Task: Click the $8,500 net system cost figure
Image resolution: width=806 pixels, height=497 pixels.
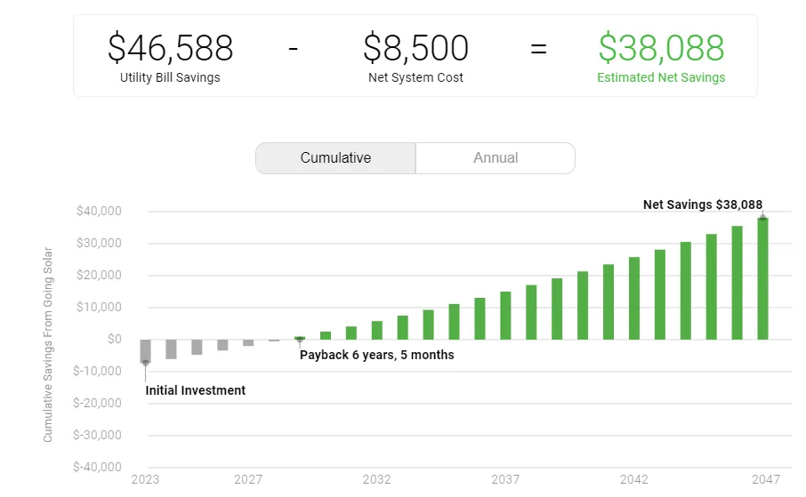Action: (415, 48)
